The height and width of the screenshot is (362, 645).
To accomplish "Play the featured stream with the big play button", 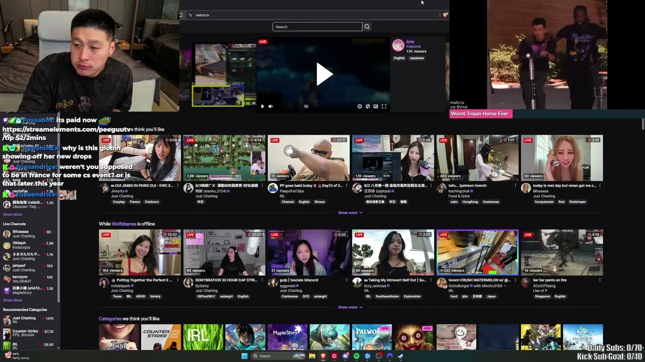I will point(324,74).
